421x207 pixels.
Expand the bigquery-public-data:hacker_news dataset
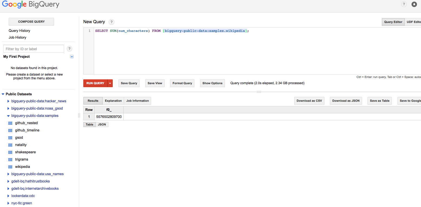tap(8, 101)
